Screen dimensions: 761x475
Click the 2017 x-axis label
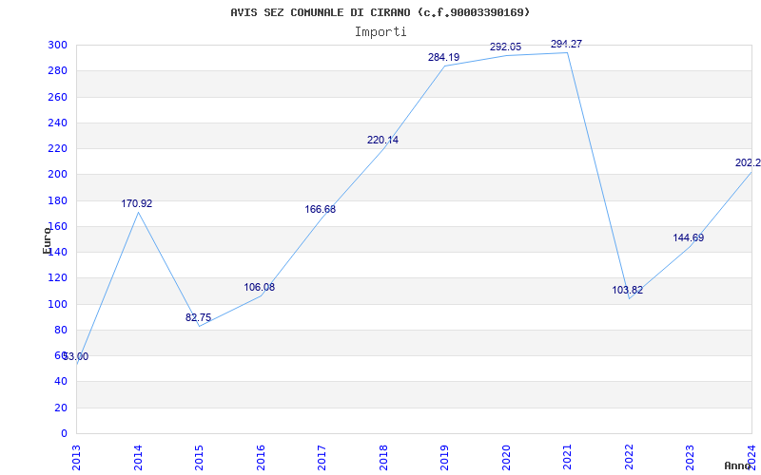point(322,458)
